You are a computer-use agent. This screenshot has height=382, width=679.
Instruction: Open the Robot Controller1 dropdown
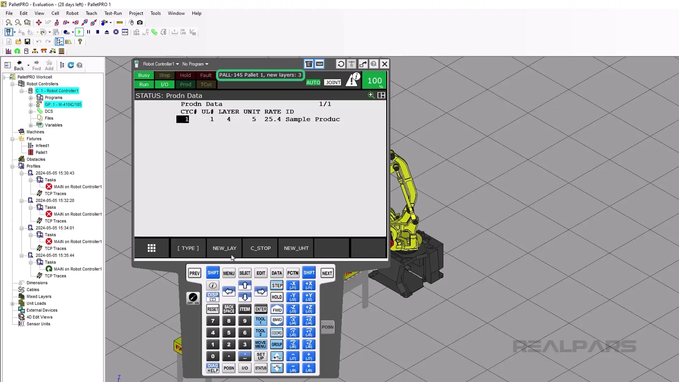[161, 64]
